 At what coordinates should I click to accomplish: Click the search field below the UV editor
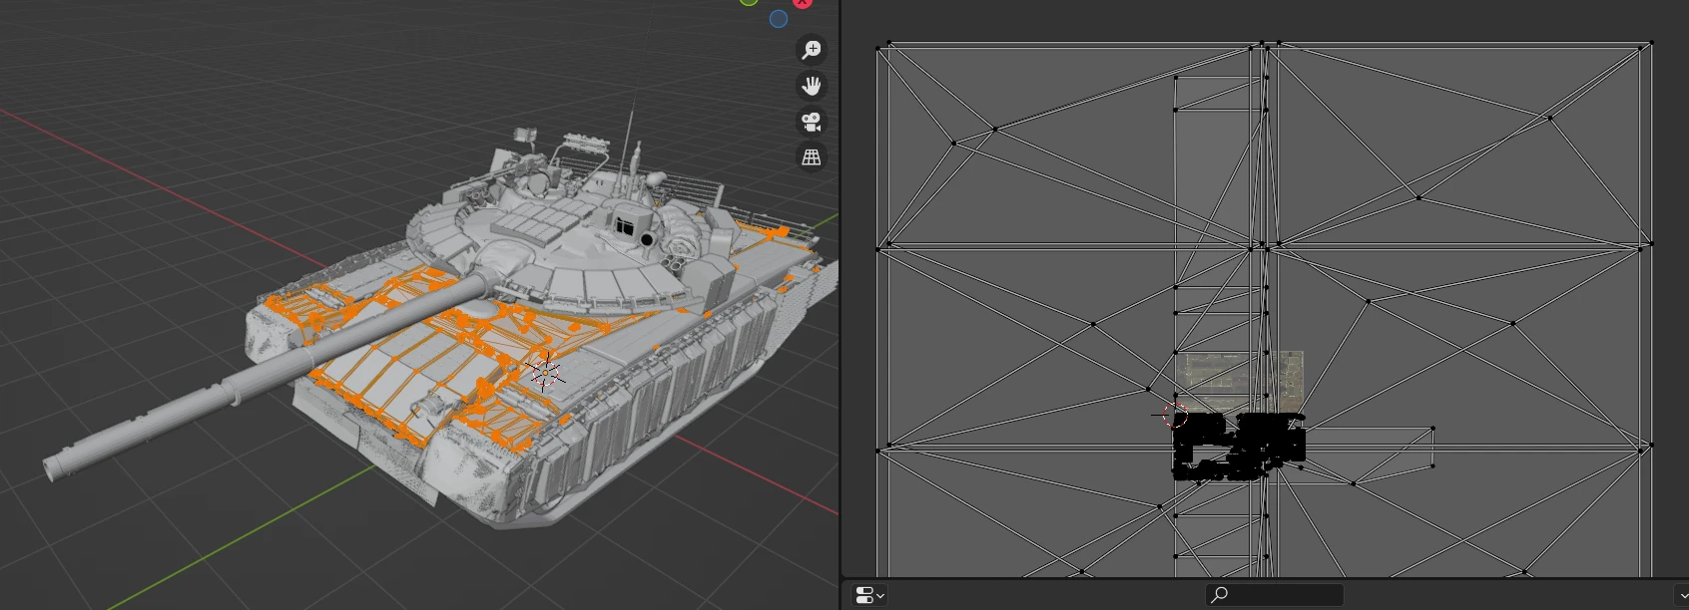click(1274, 595)
